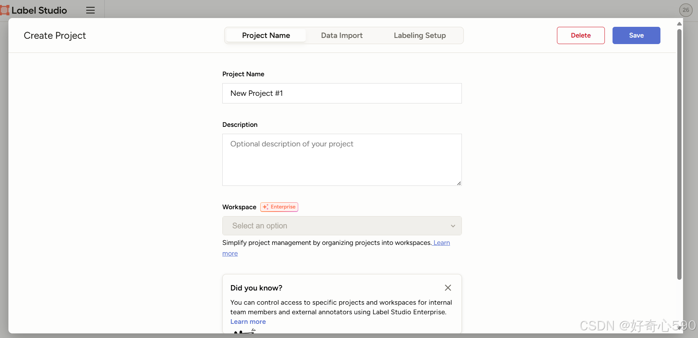Expand the Workspace select dropdown
698x338 pixels.
[342, 226]
